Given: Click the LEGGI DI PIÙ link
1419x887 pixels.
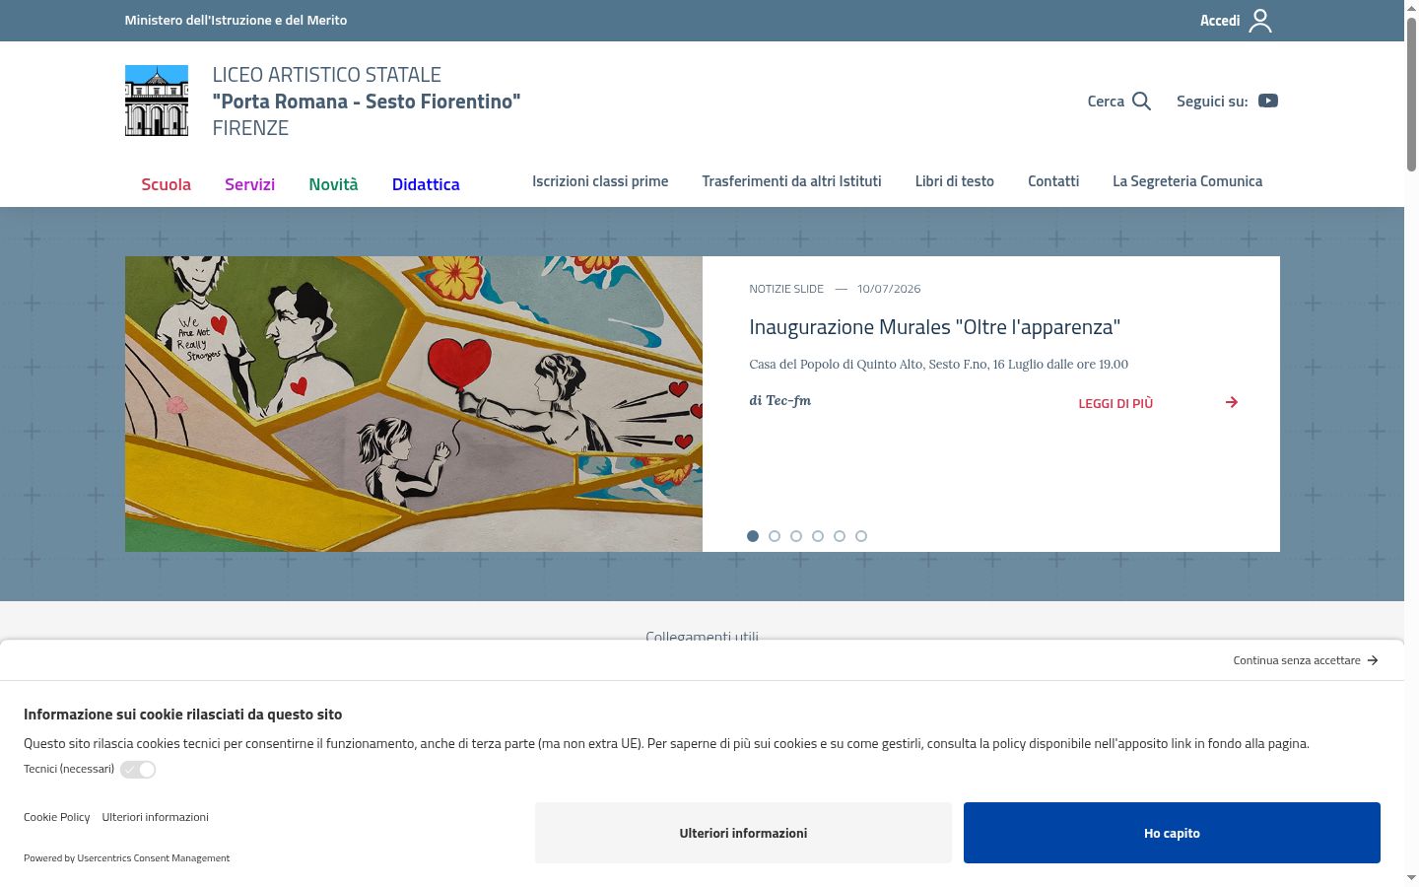Looking at the screenshot, I should pyautogui.click(x=1115, y=403).
